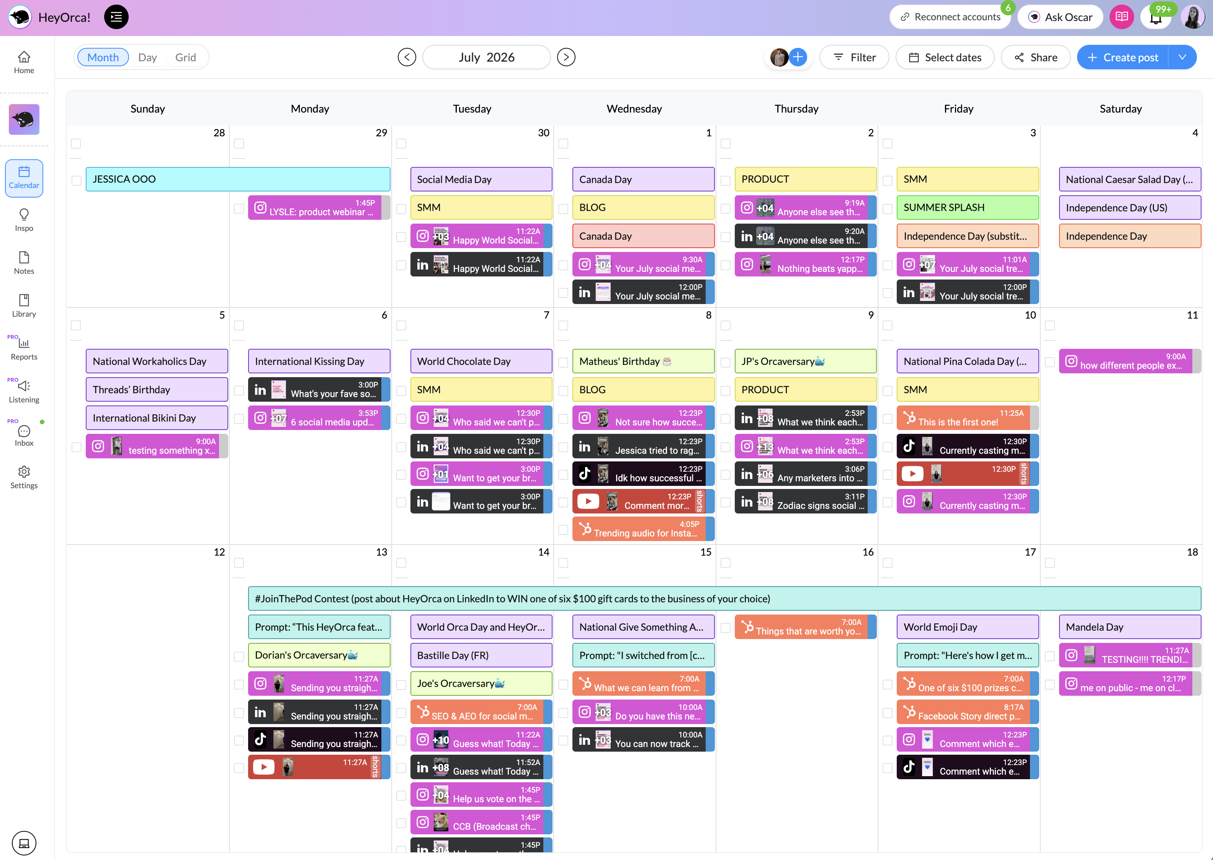This screenshot has width=1213, height=860.
Task: Click the Share button
Action: click(1036, 57)
